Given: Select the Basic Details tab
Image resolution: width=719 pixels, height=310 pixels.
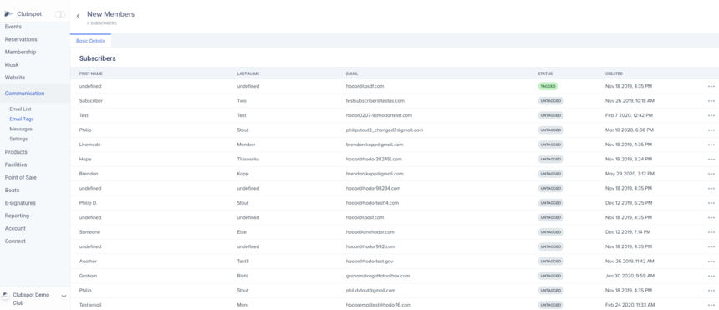Looking at the screenshot, I should [90, 41].
